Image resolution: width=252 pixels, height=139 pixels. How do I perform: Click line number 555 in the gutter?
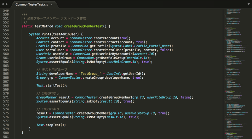pyautogui.click(x=6, y=34)
